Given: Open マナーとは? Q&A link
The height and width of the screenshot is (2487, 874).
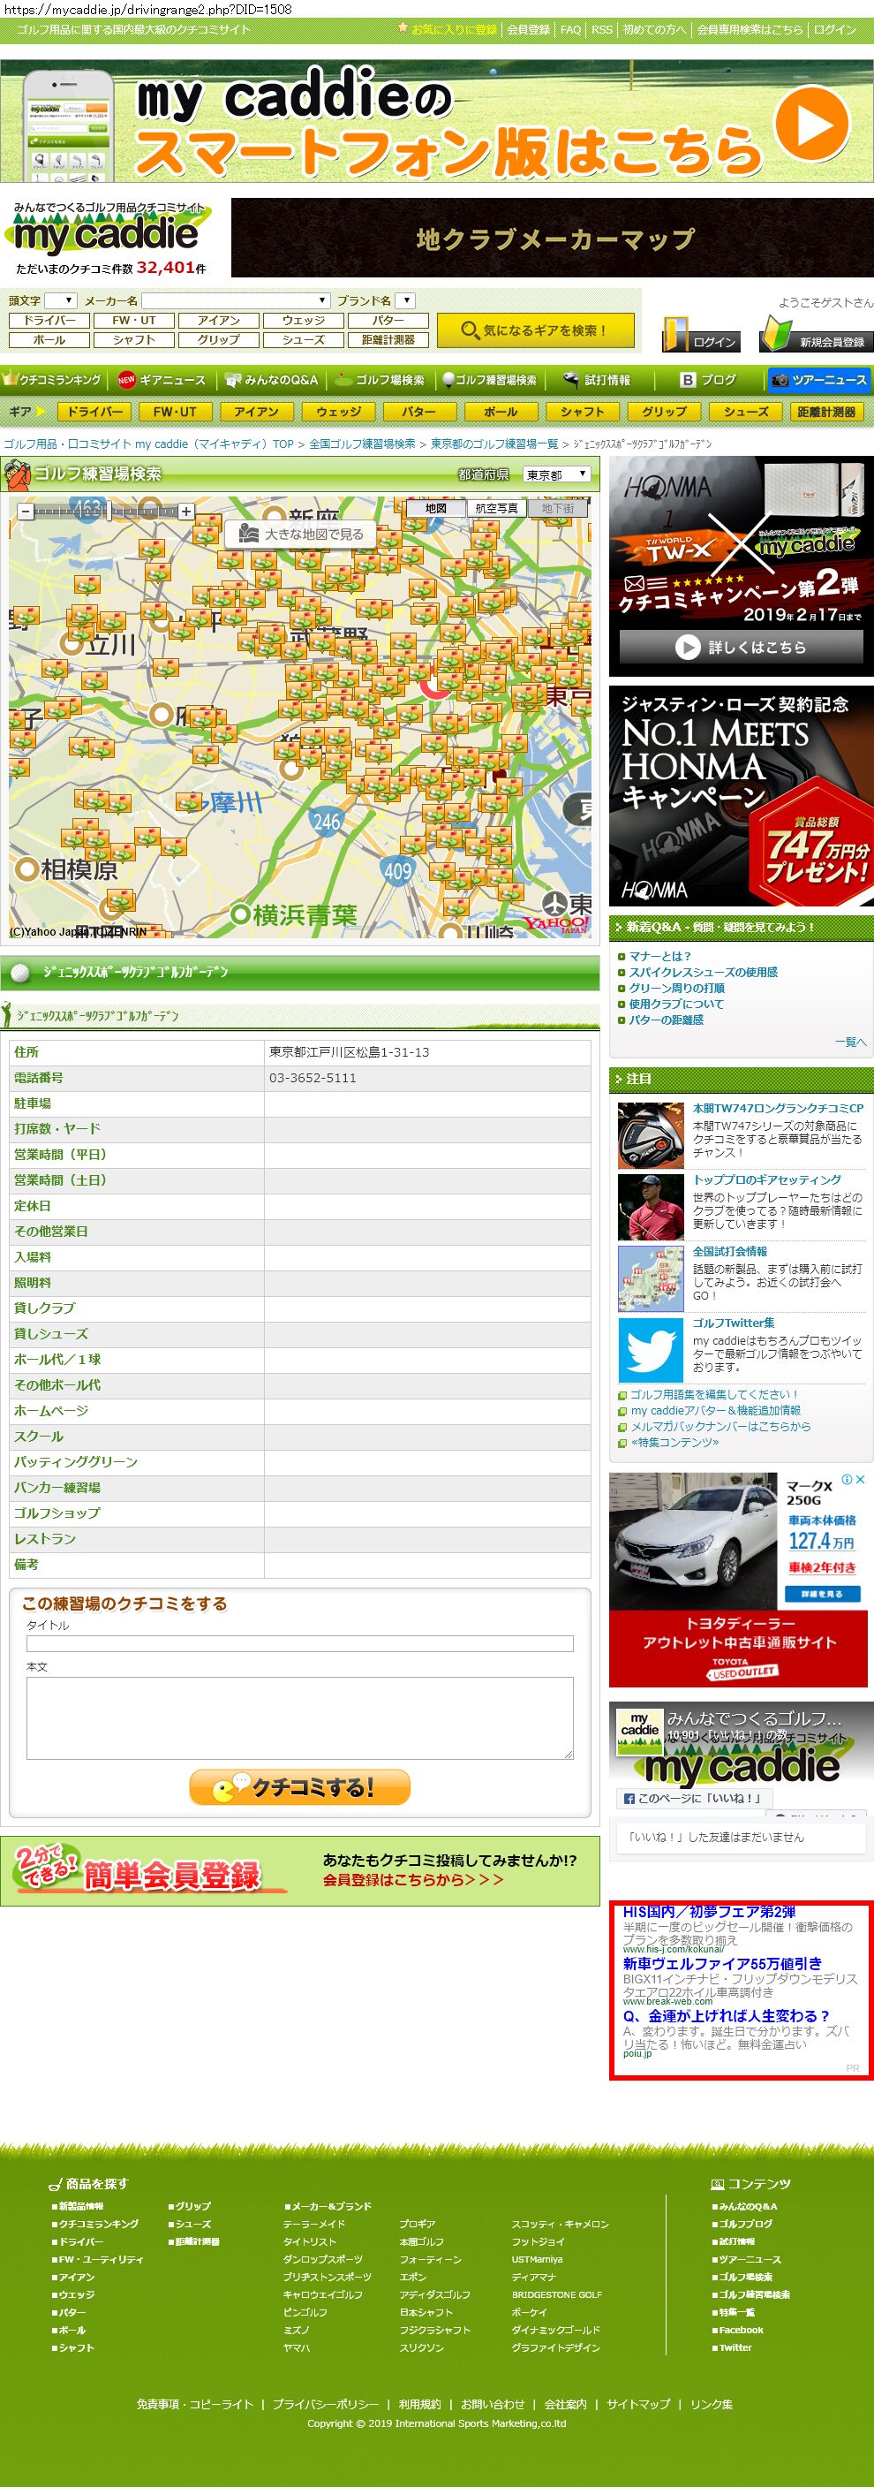Looking at the screenshot, I should [659, 956].
